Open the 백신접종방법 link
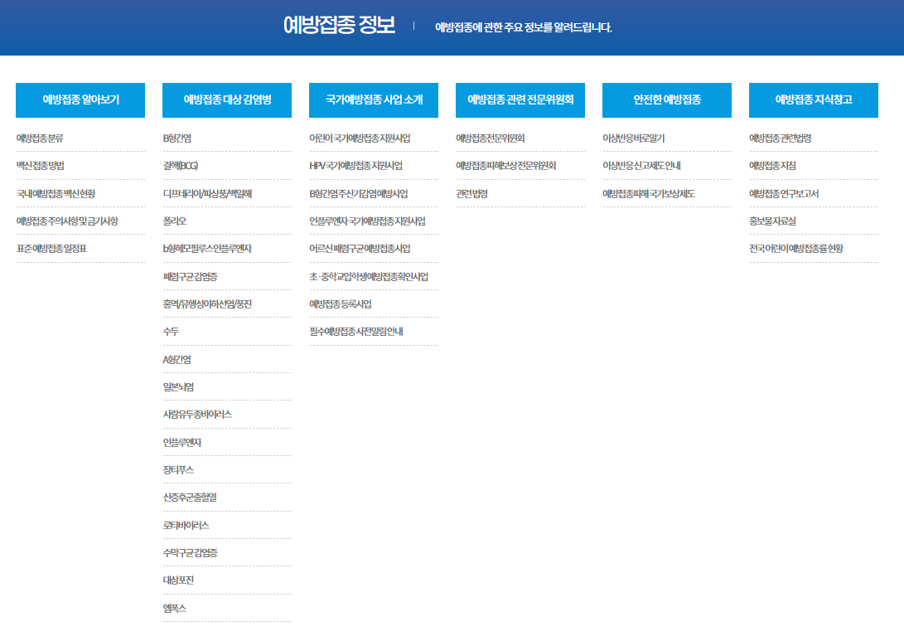This screenshot has height=641, width=904. click(41, 166)
